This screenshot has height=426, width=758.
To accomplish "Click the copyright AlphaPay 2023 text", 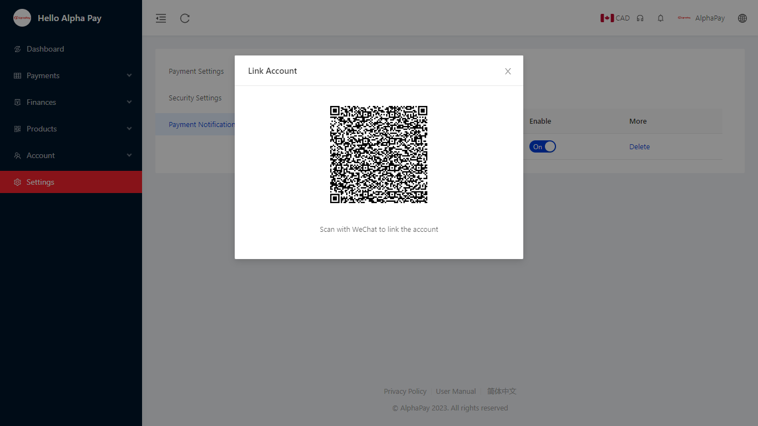I will 450,408.
